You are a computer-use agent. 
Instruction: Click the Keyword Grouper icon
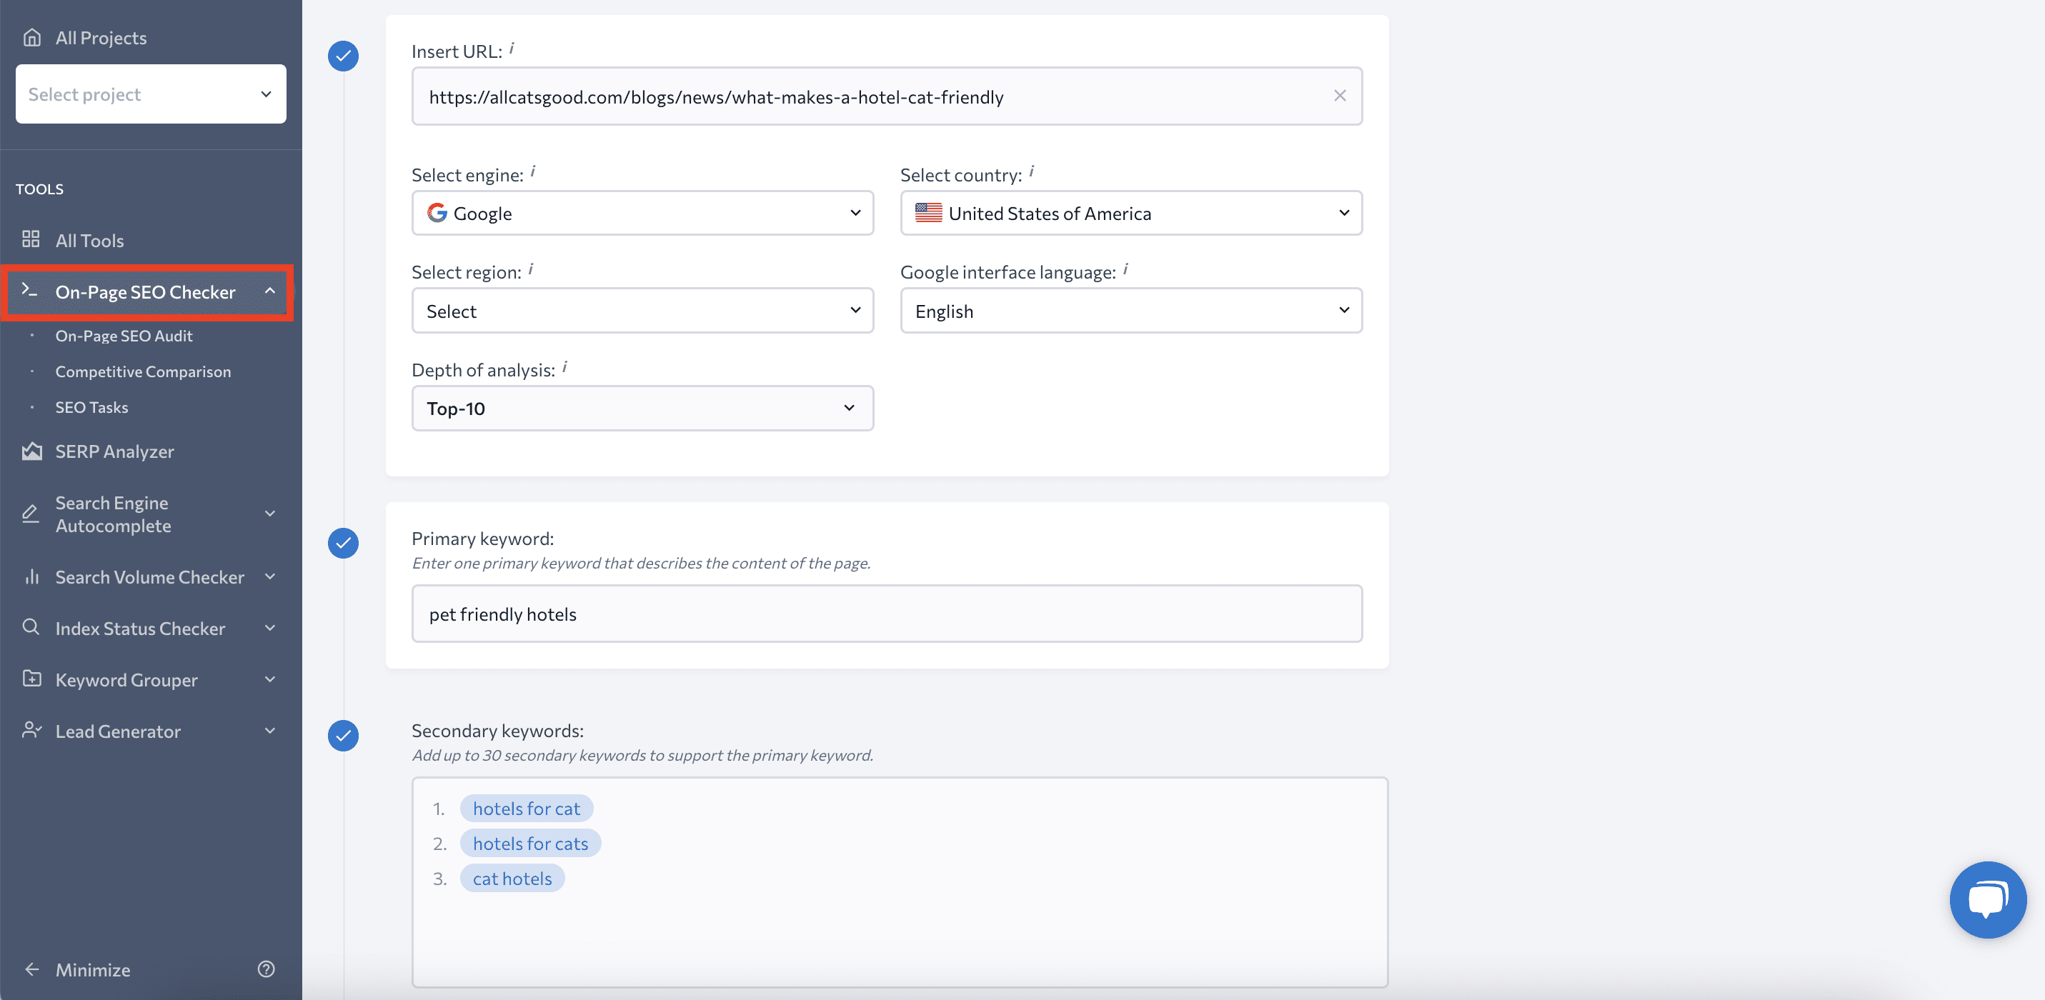click(31, 678)
